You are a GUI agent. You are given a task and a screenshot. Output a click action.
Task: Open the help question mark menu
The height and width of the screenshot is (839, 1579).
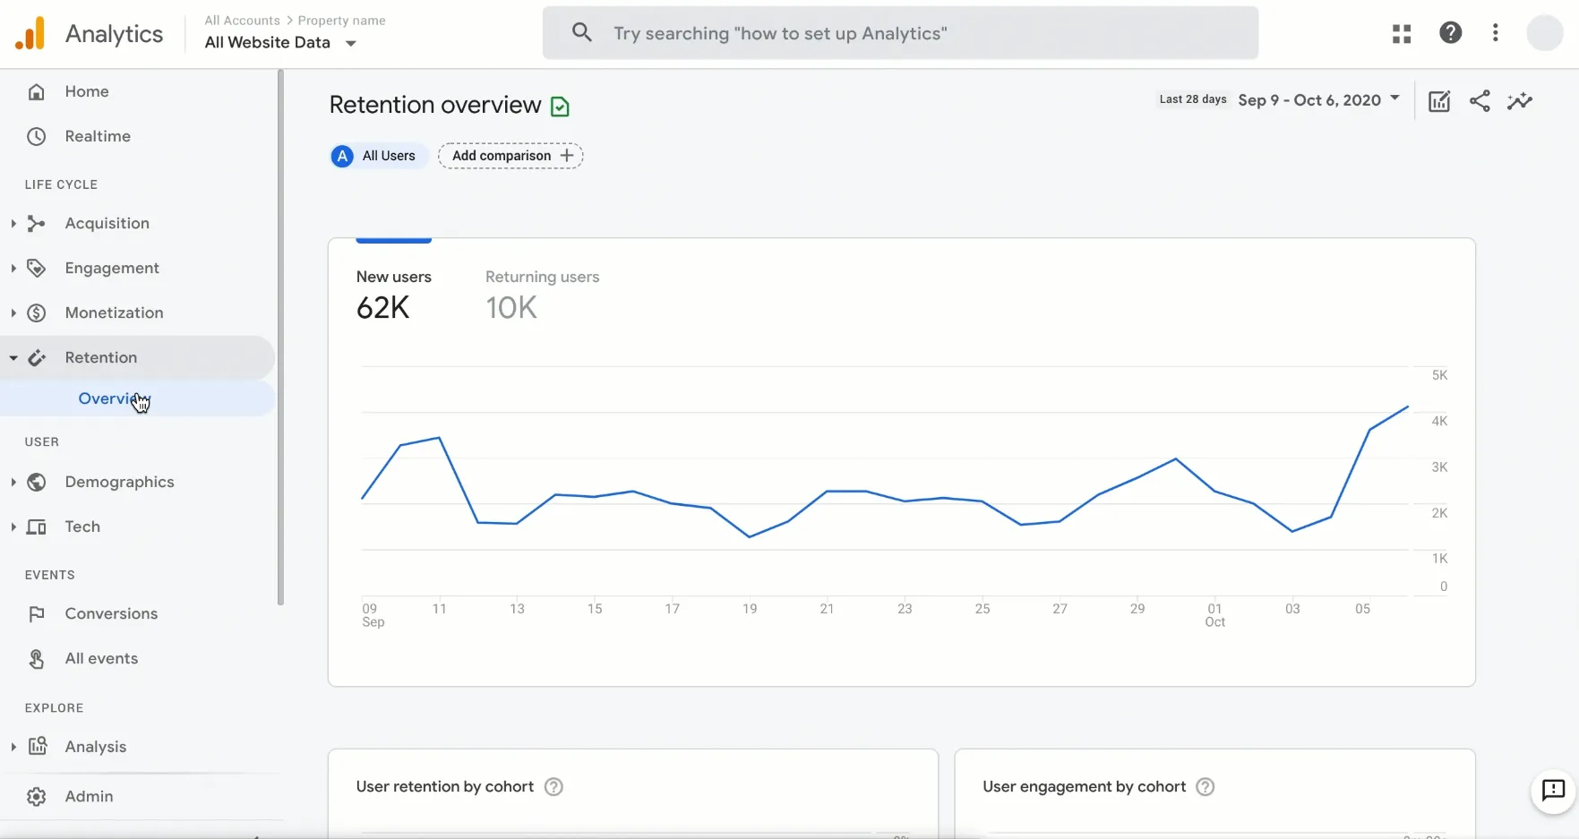point(1450,33)
